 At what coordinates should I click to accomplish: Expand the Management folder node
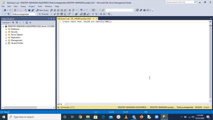point(6,40)
